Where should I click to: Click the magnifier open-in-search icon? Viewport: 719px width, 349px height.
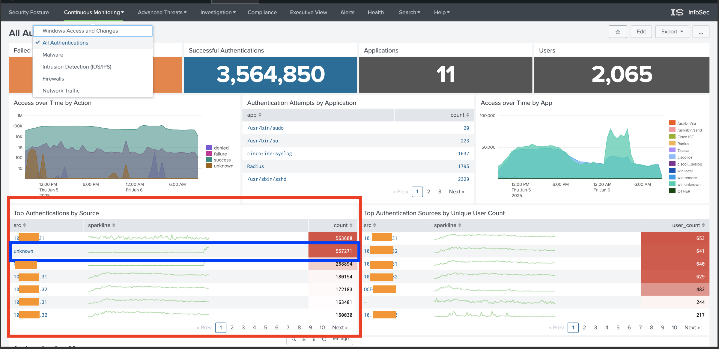click(294, 339)
